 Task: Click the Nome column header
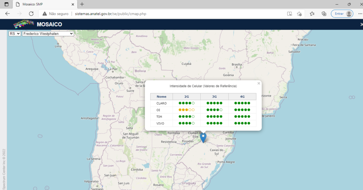pos(161,97)
